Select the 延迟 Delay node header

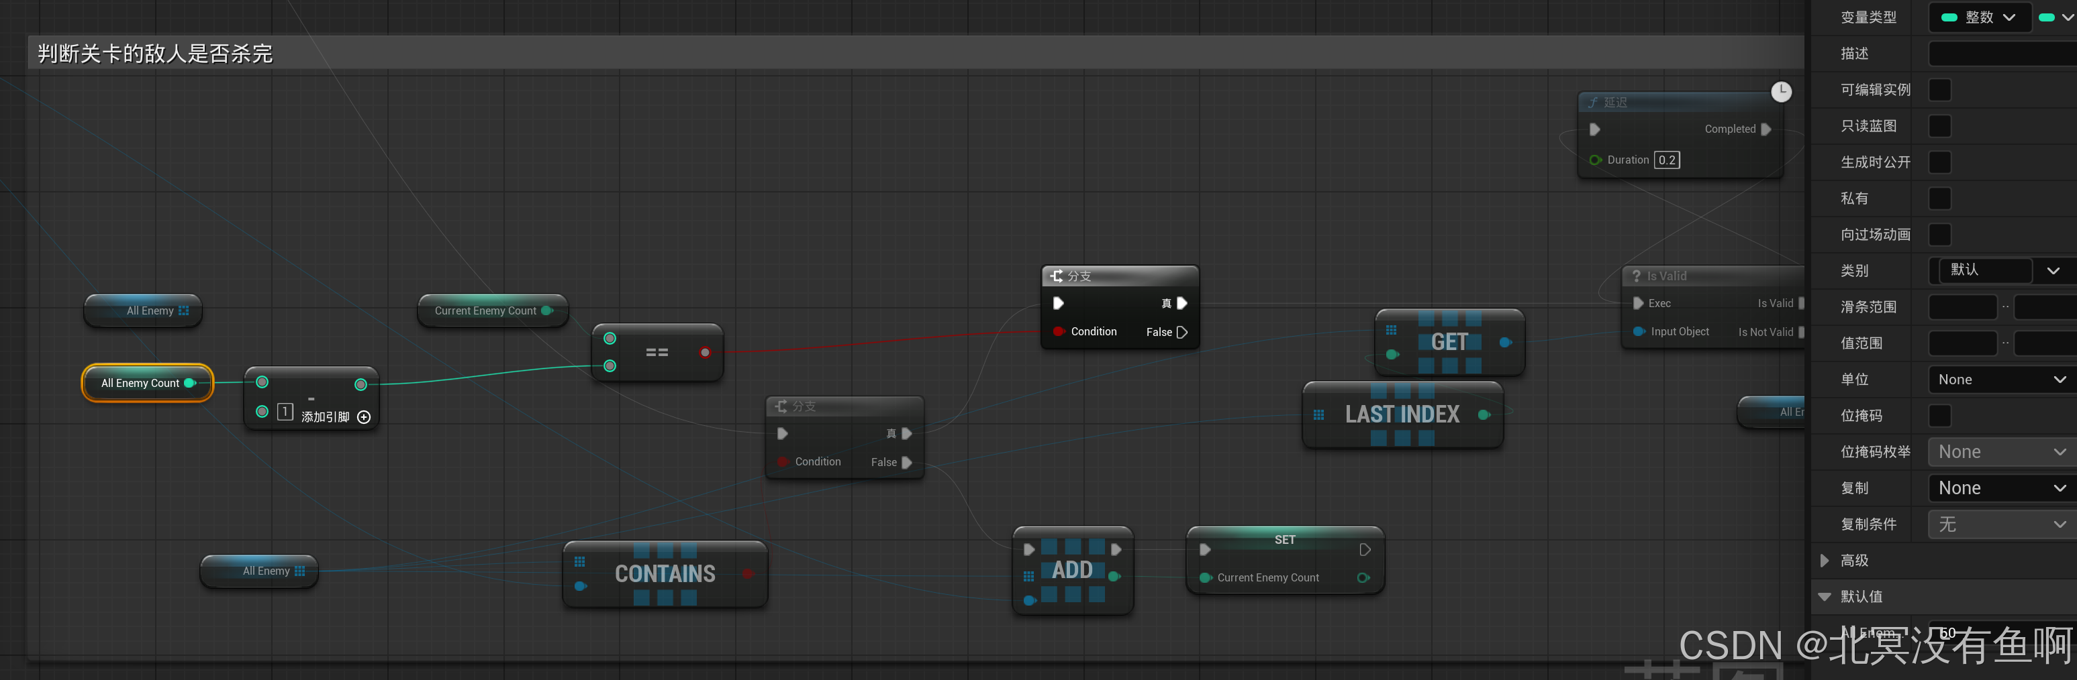coord(1679,103)
